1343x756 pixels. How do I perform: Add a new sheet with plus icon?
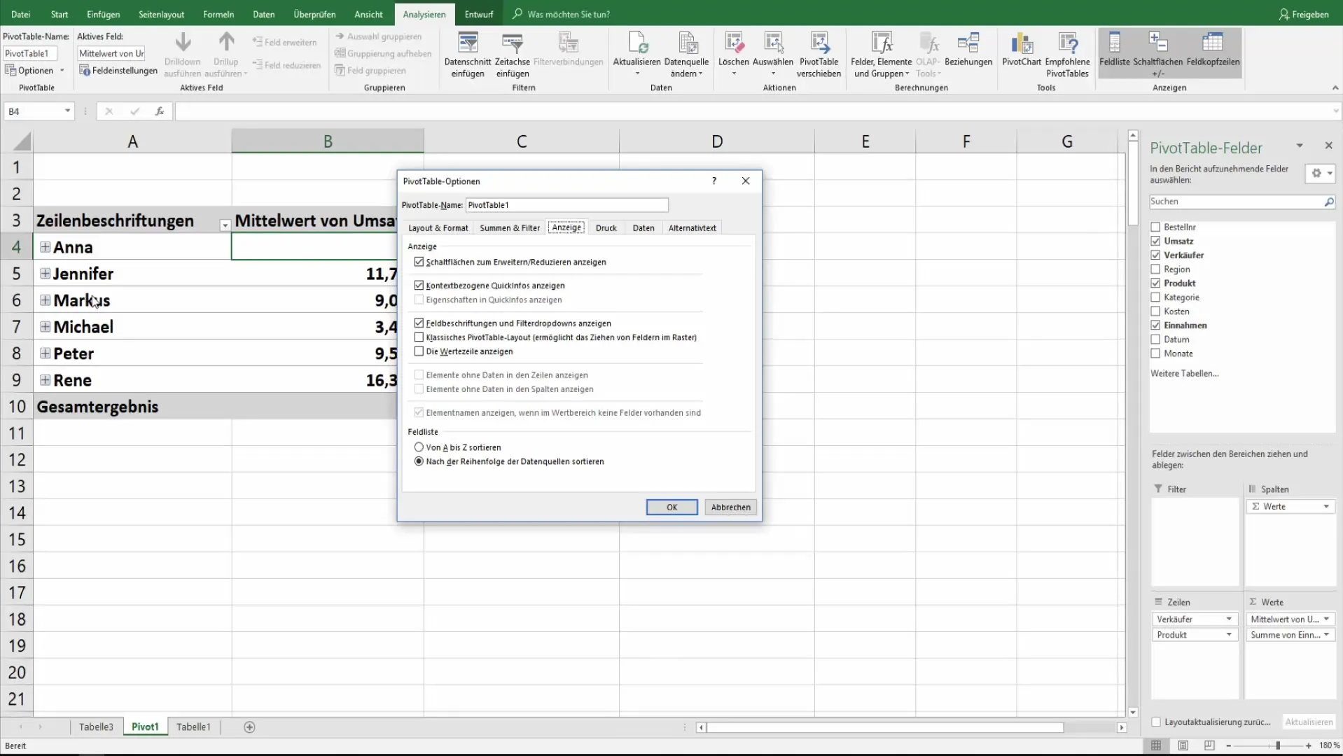(x=249, y=727)
